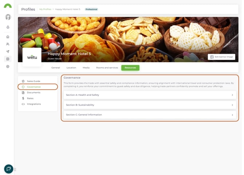Follow the My Profiles breadcrumb link

click(x=45, y=9)
